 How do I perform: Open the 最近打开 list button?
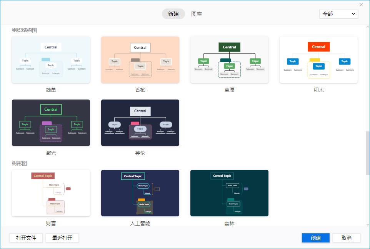click(62, 238)
